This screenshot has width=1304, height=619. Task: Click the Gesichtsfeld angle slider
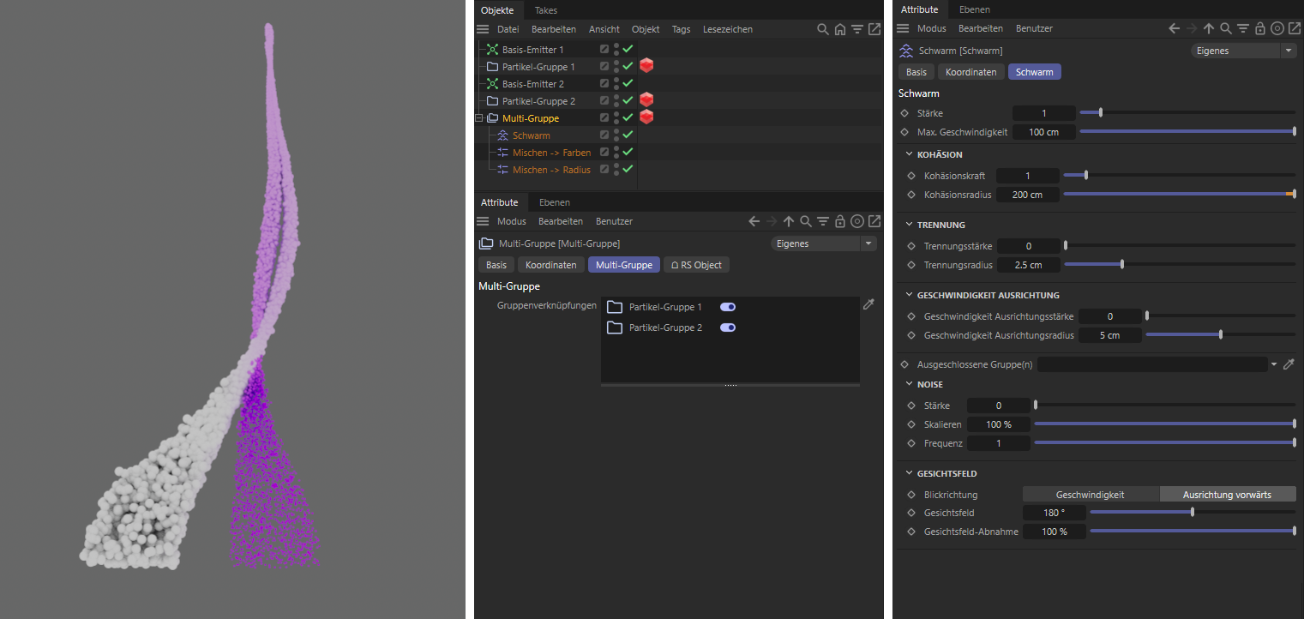(1192, 513)
